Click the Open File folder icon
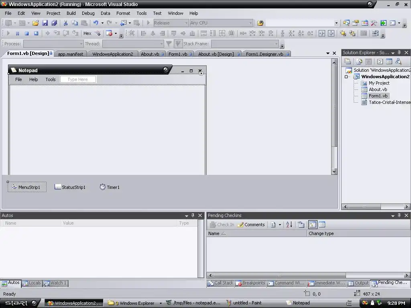 36,23
